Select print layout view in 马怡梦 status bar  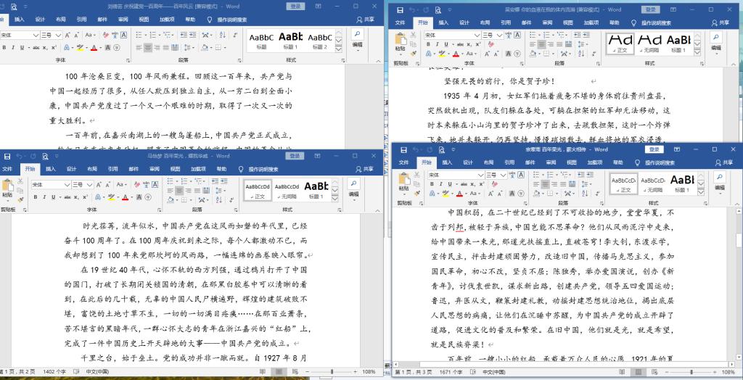(280, 372)
